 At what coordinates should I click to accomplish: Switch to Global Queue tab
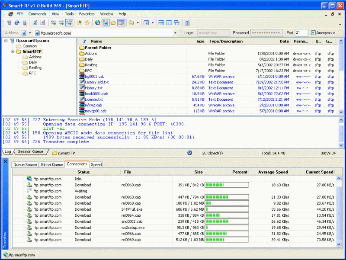[52, 165]
